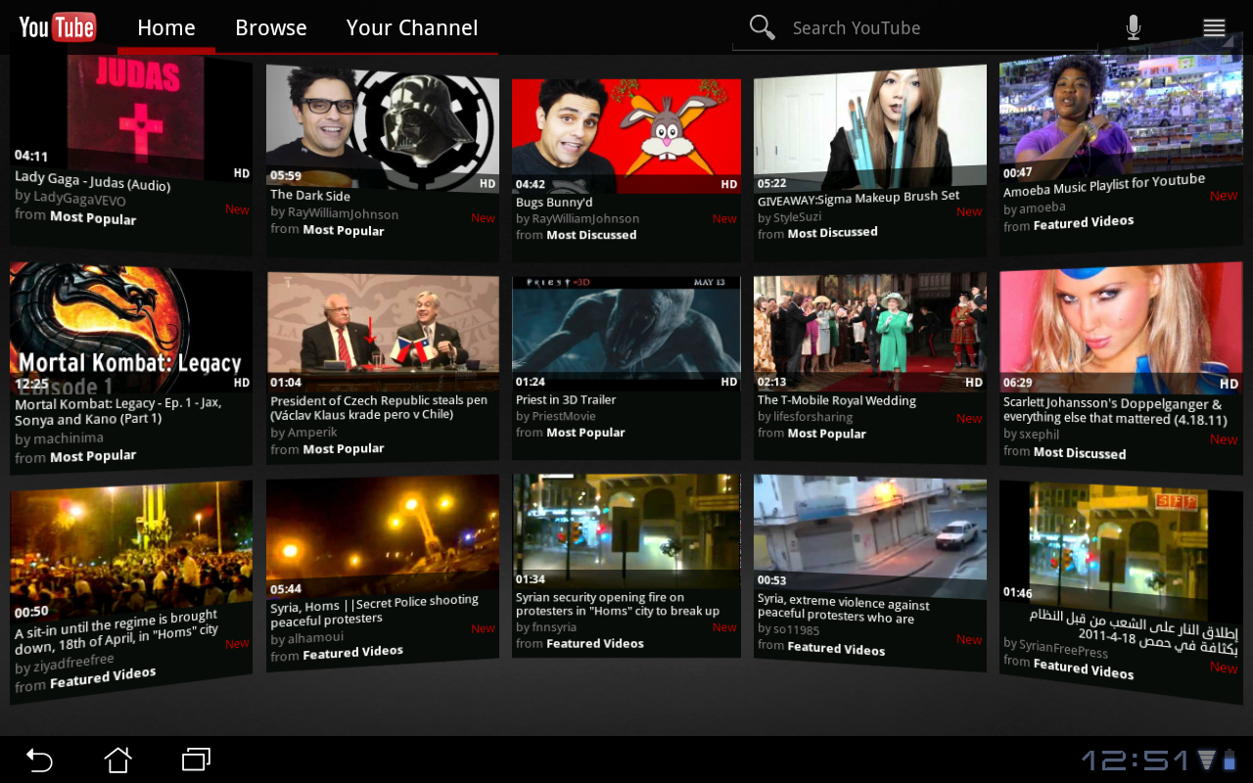Play Lady Gaga Judas thumbnail
The image size is (1253, 783).
tap(130, 117)
